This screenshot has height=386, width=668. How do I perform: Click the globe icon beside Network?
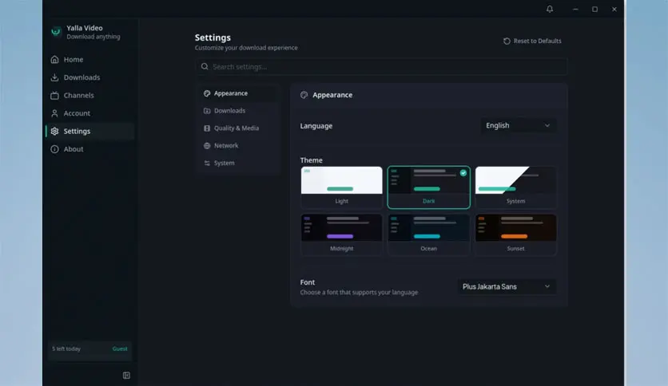(x=207, y=145)
